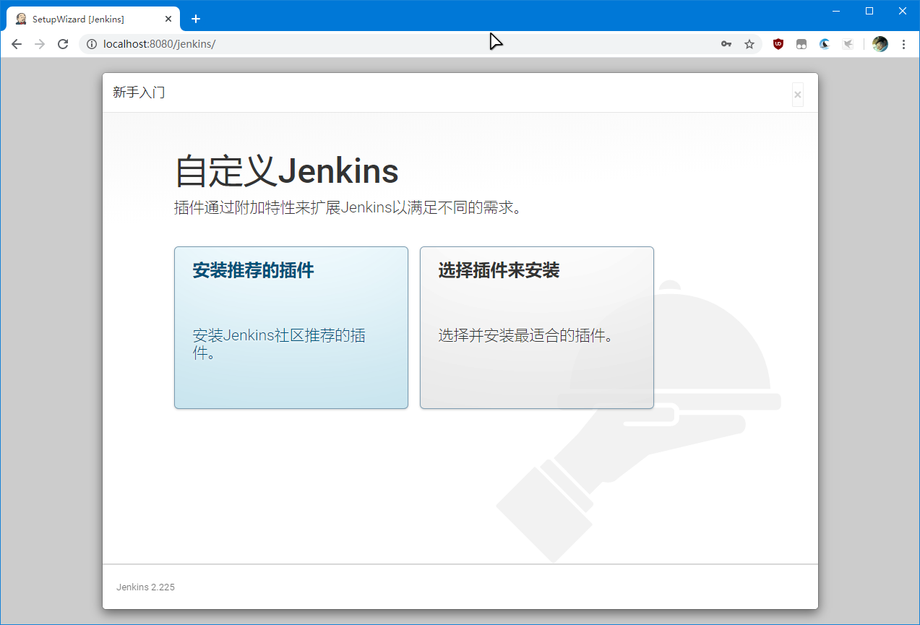Click the browser forward arrow
This screenshot has height=625, width=920.
click(x=40, y=44)
